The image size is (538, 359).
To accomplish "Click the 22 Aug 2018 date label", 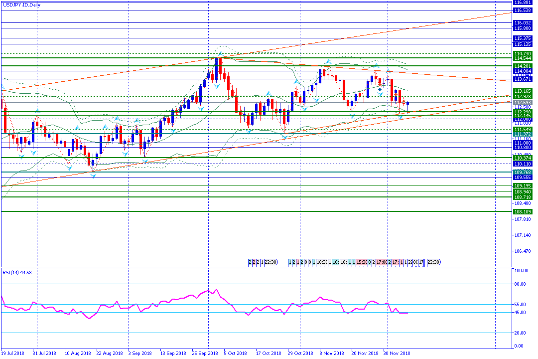I will tap(110, 353).
